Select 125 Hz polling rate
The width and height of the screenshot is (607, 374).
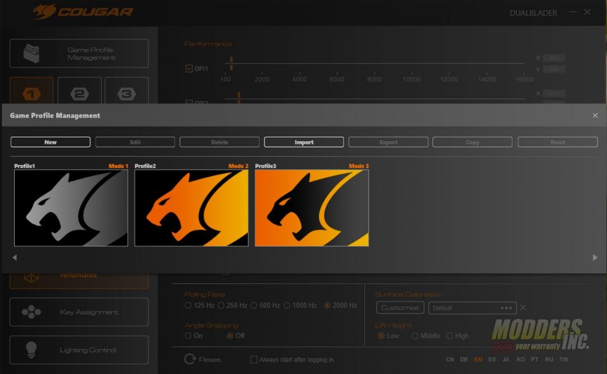pos(188,305)
